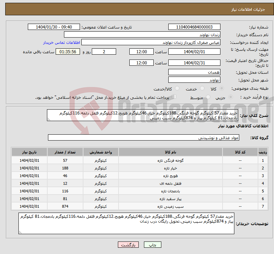Click the شماره نیاز number field
Image resolution: width=274 pixels, height=254 pixels.
click(194, 27)
